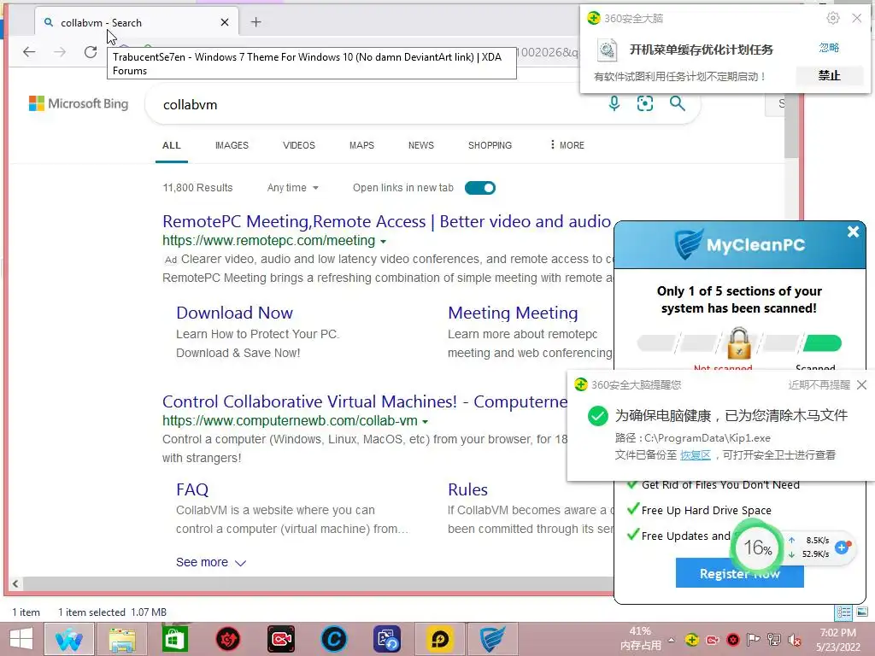Click the browser forward arrow
The height and width of the screenshot is (656, 875).
[x=60, y=52]
